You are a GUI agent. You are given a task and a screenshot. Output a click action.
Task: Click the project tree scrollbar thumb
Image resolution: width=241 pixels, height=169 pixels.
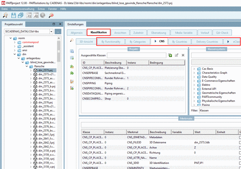click(x=58, y=51)
